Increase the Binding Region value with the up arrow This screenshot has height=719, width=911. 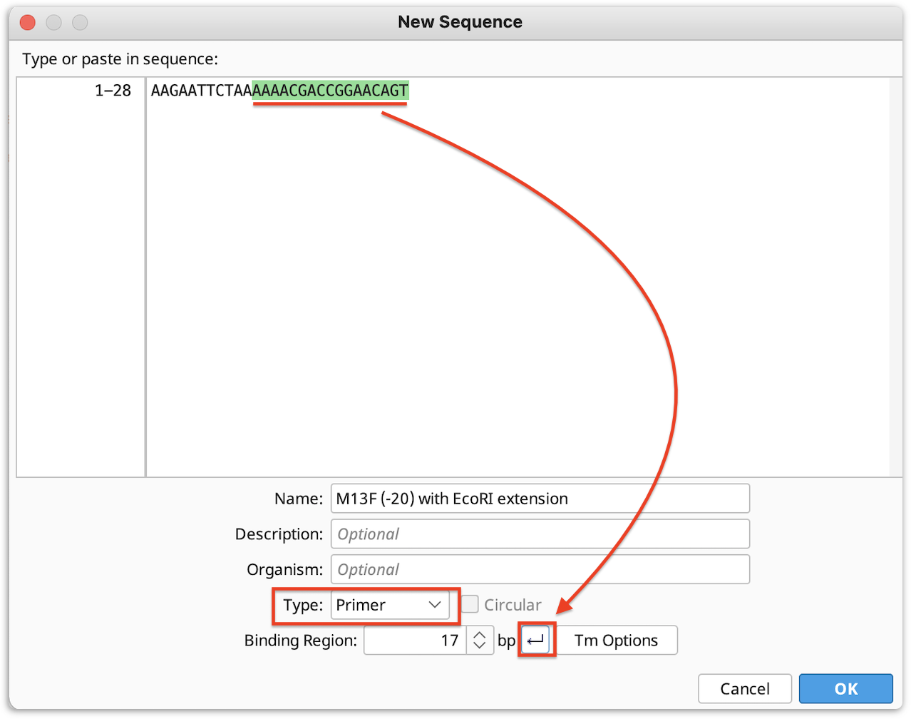point(480,633)
